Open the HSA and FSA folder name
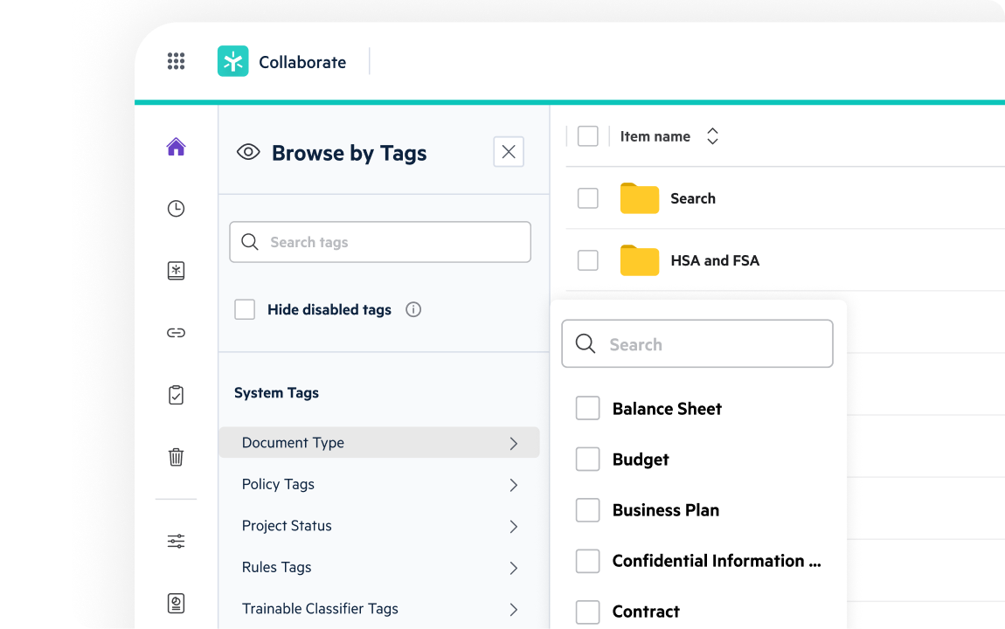1005x629 pixels. point(715,260)
